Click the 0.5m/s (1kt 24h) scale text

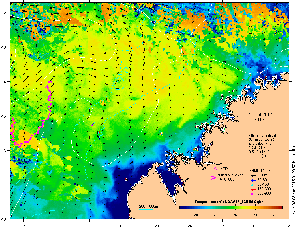(x=262, y=152)
